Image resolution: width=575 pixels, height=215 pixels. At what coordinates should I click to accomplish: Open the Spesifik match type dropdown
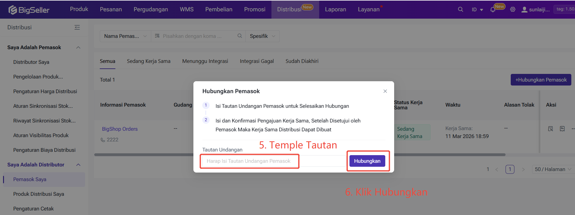[263, 36]
